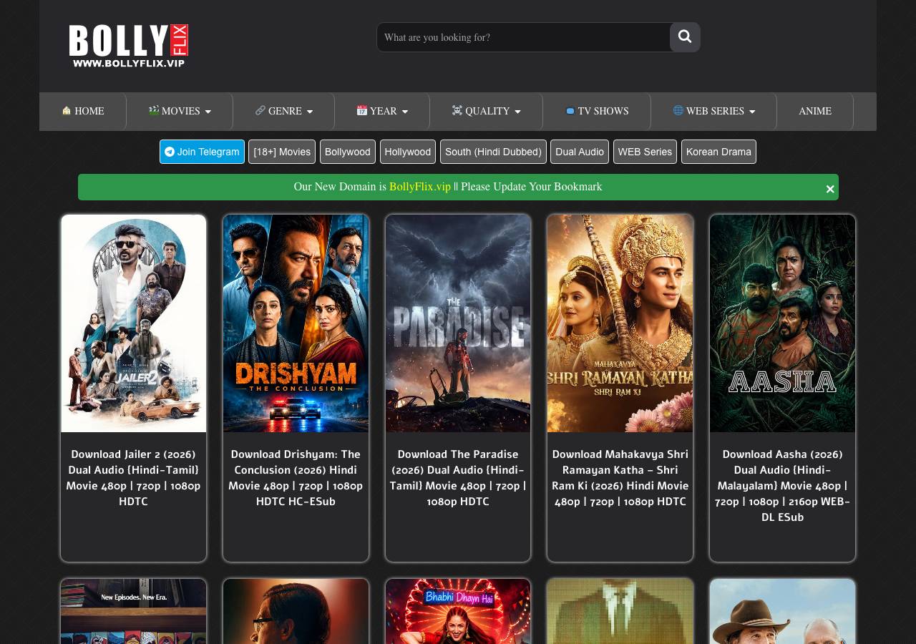Open the 'New Episodes. New Era.' poster
This screenshot has height=644, width=916.
tap(134, 612)
